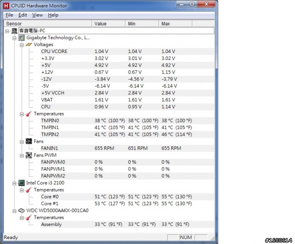This screenshot has height=244, width=295.
Task: Select the Core #1 temperature row
Action: click(127, 203)
